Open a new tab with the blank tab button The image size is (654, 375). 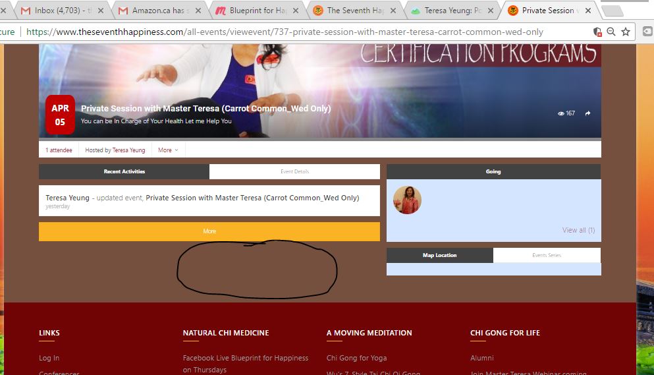[x=613, y=11]
